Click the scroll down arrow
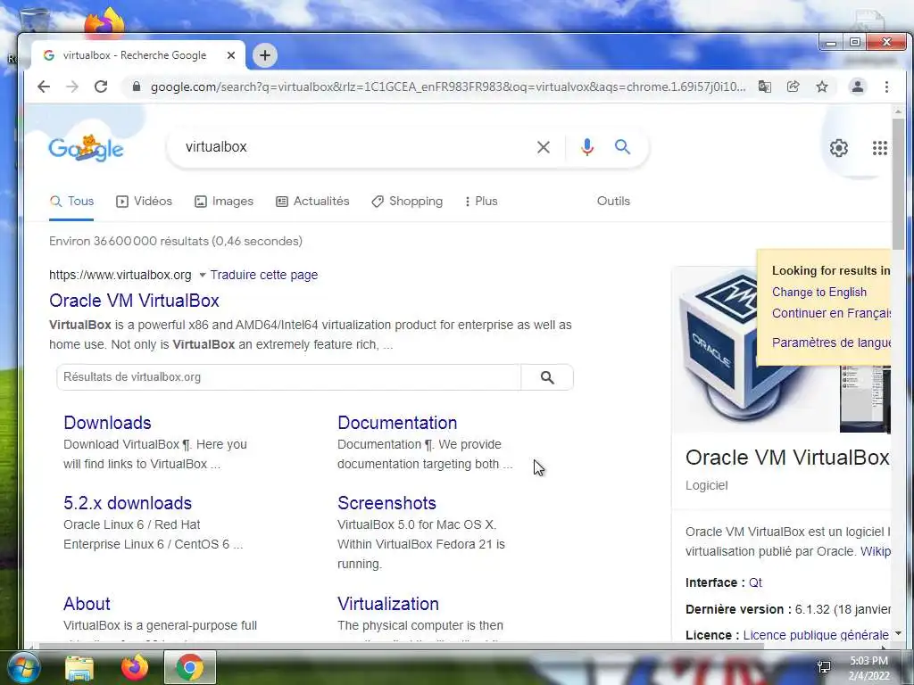 pos(898,633)
